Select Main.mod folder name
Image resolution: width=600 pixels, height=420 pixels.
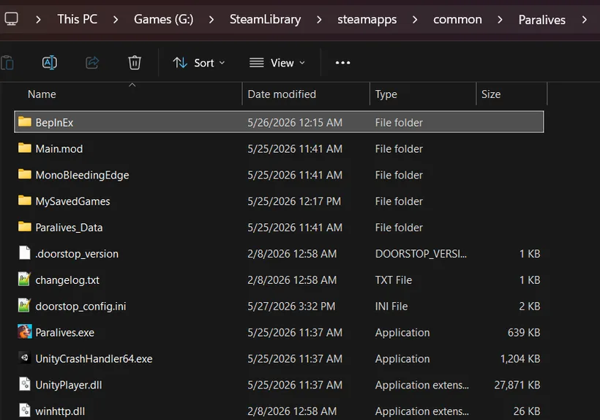[x=59, y=149]
